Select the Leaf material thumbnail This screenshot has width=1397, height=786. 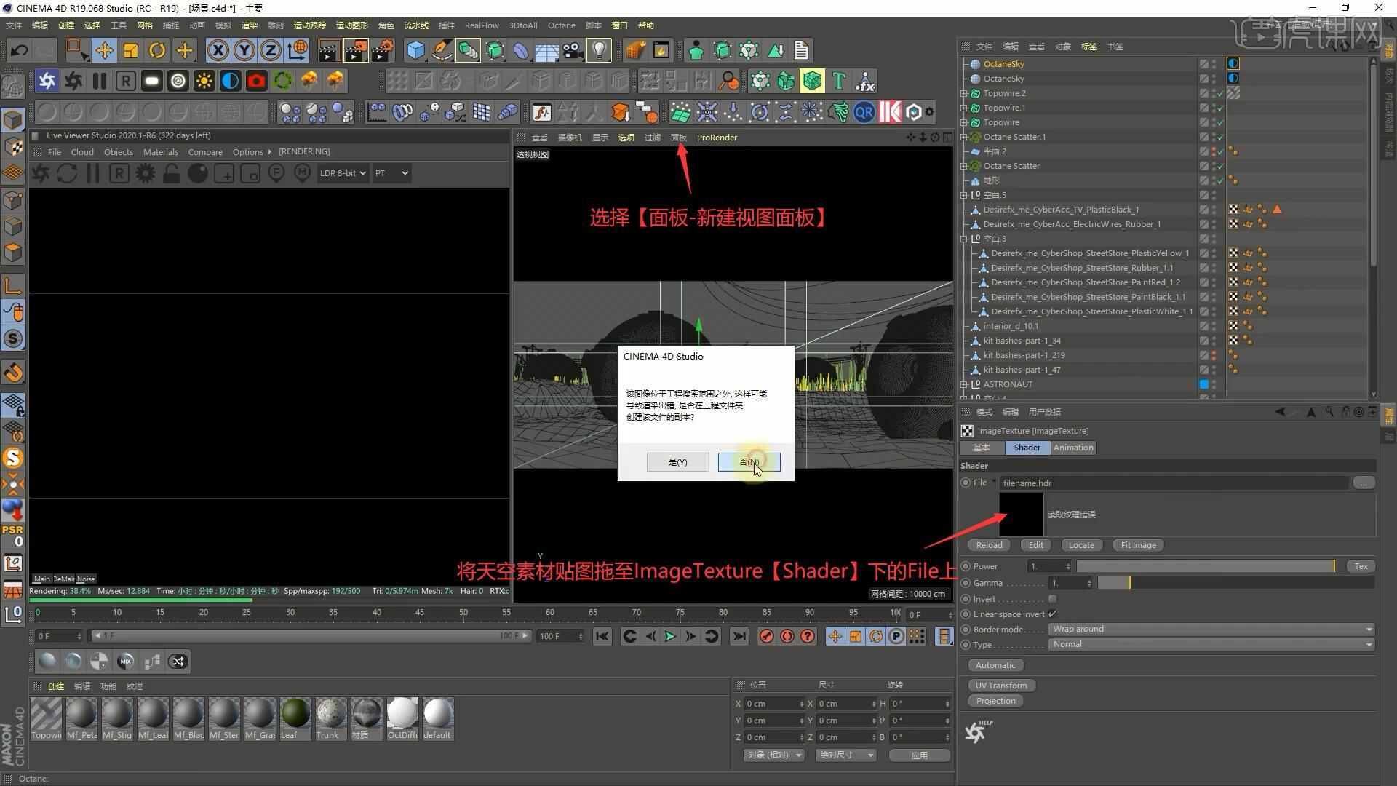[x=295, y=714]
